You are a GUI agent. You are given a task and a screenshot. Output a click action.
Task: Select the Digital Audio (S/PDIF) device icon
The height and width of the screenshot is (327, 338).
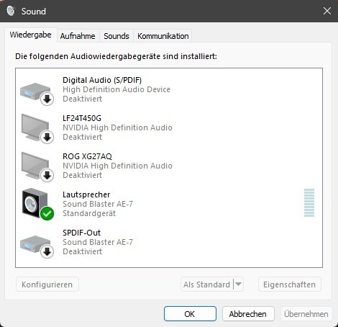37,94
